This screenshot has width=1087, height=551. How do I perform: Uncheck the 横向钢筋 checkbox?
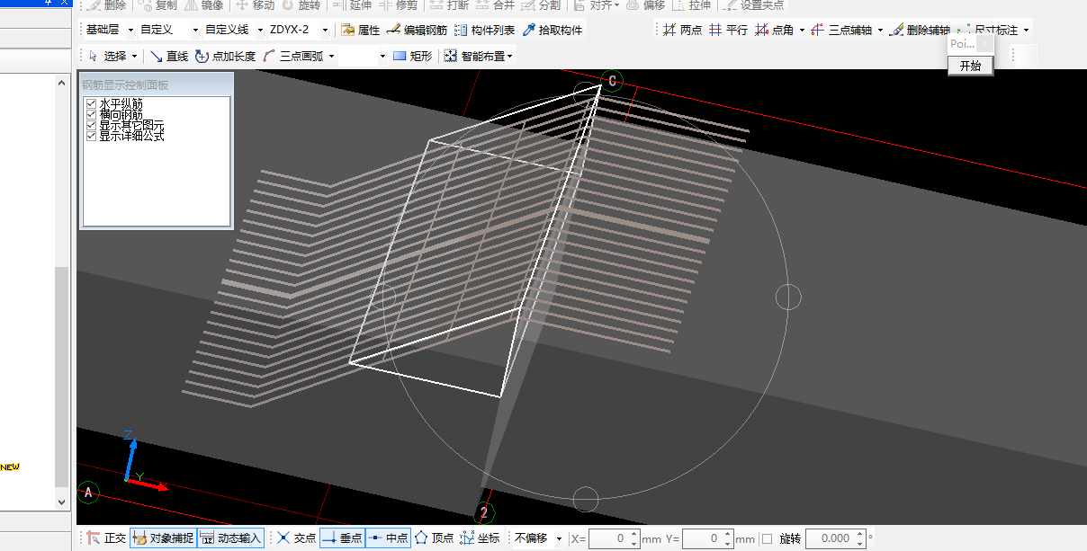pos(91,115)
